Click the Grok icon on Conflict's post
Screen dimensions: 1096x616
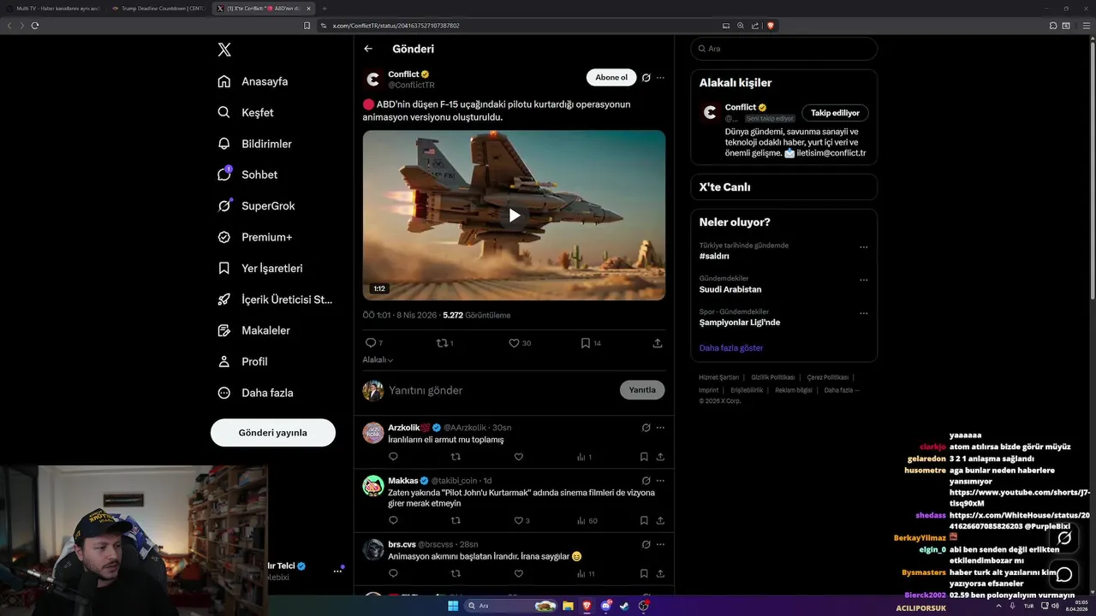point(646,78)
